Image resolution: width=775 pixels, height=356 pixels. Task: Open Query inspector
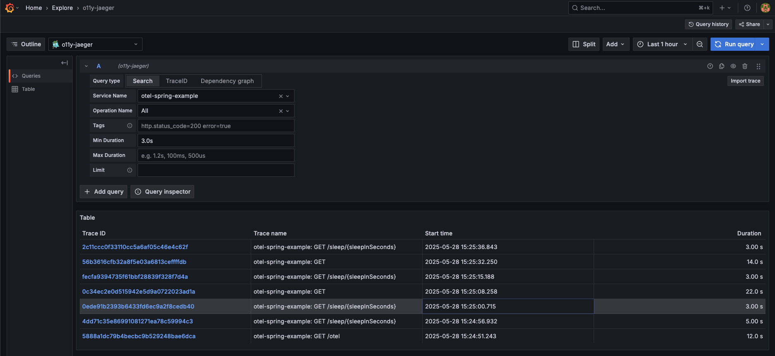(x=162, y=192)
